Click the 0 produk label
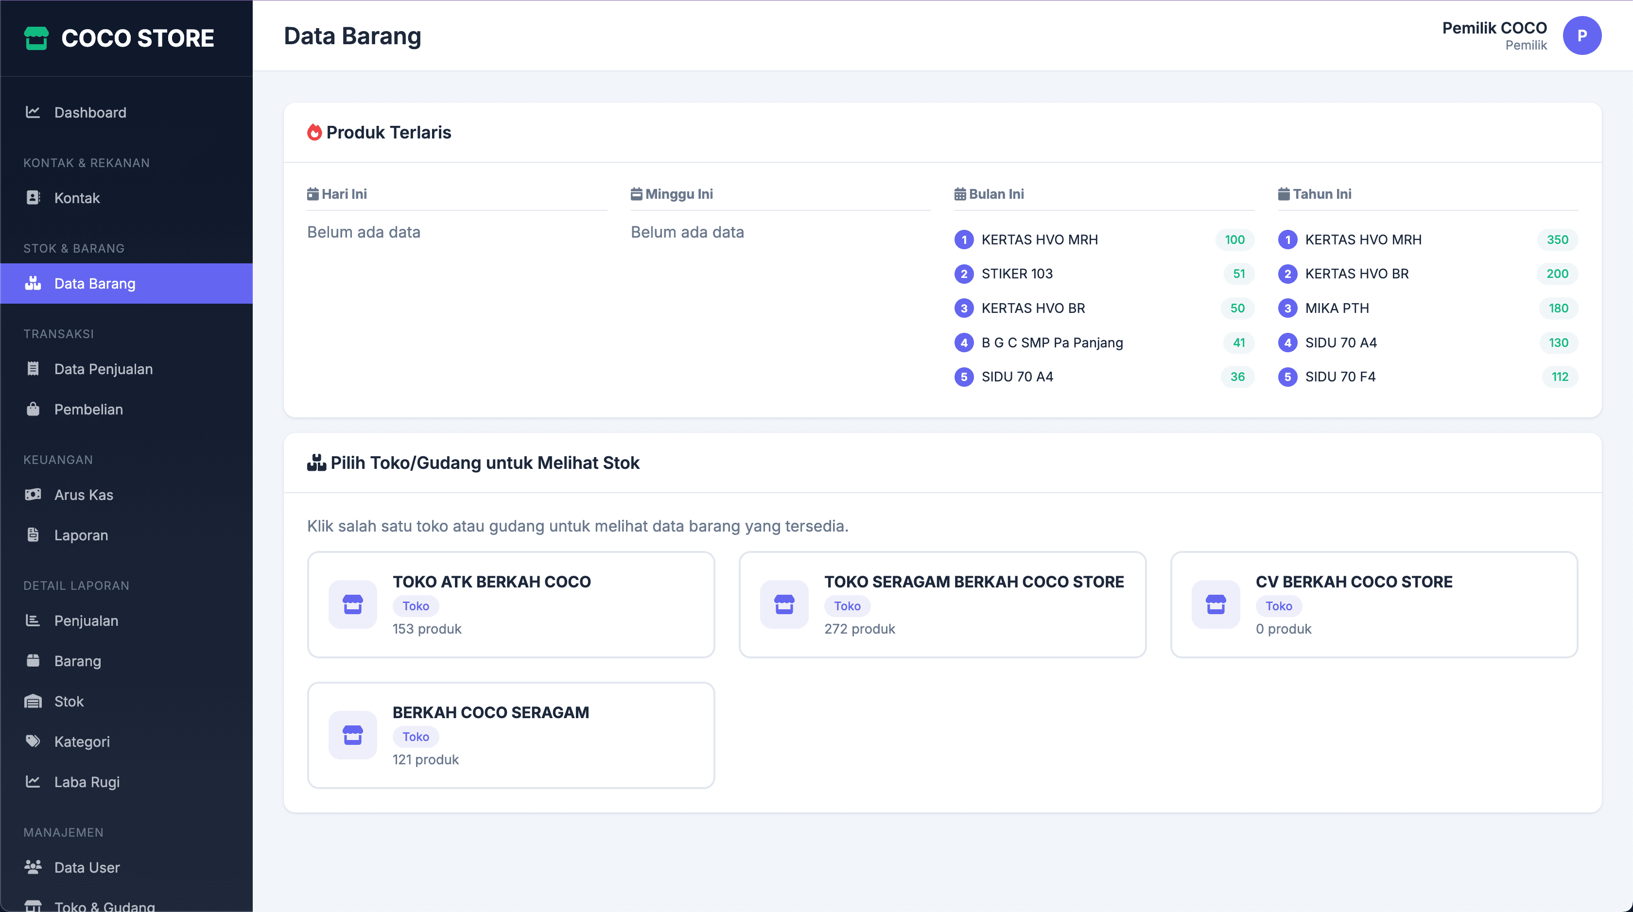The image size is (1633, 912). 1284,629
